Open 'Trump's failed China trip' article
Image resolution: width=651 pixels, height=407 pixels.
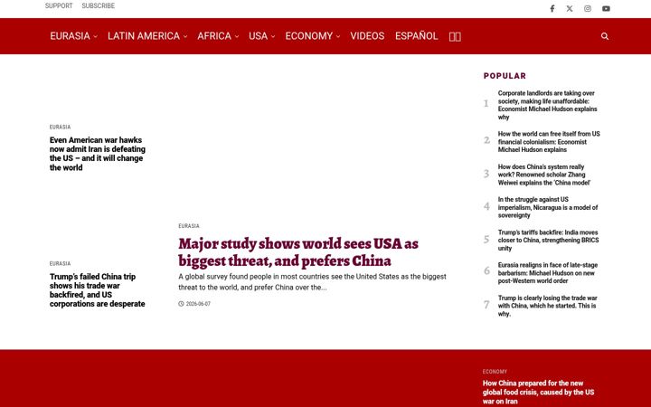[98, 290]
